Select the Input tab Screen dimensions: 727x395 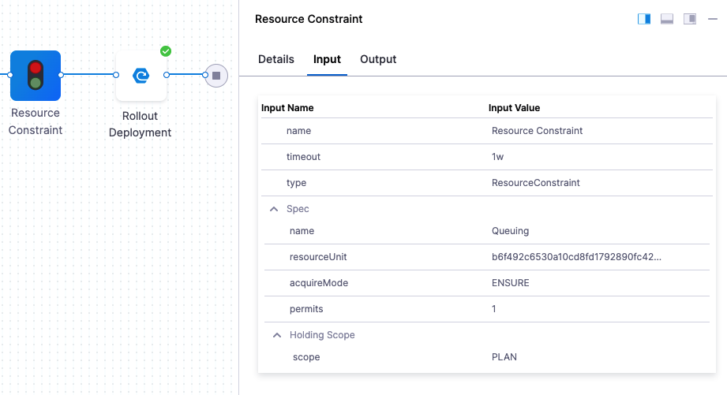[x=327, y=59]
